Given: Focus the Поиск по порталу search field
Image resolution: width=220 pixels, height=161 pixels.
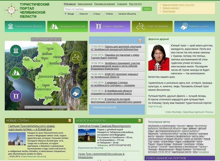Looking at the screenshot, I should [103, 9].
